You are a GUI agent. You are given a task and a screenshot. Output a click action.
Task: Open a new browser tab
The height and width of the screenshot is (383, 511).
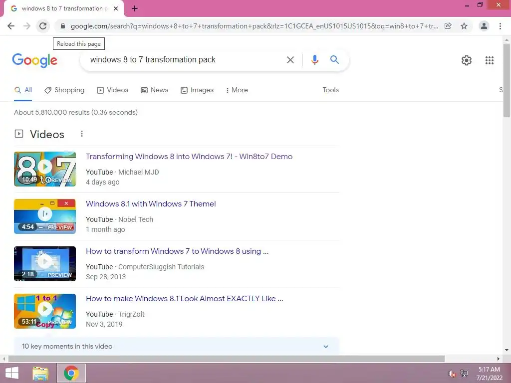[135, 8]
